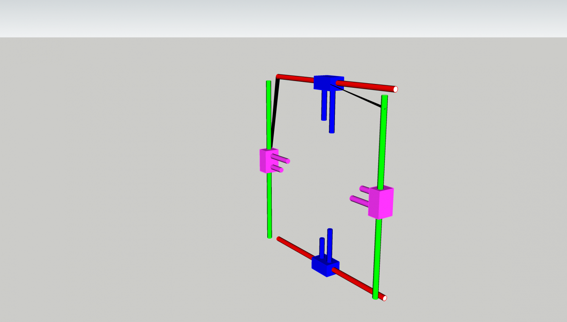Viewport: 567px width, 322px height.
Task: Select the right black diagonal string
Action: coord(363,98)
